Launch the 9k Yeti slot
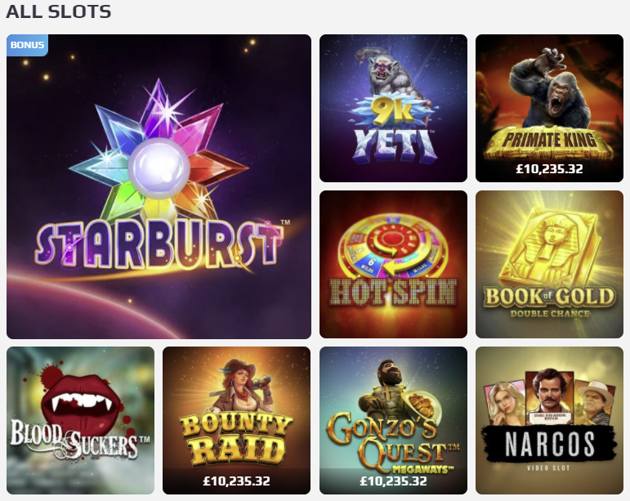The height and width of the screenshot is (501, 630). pos(393,108)
